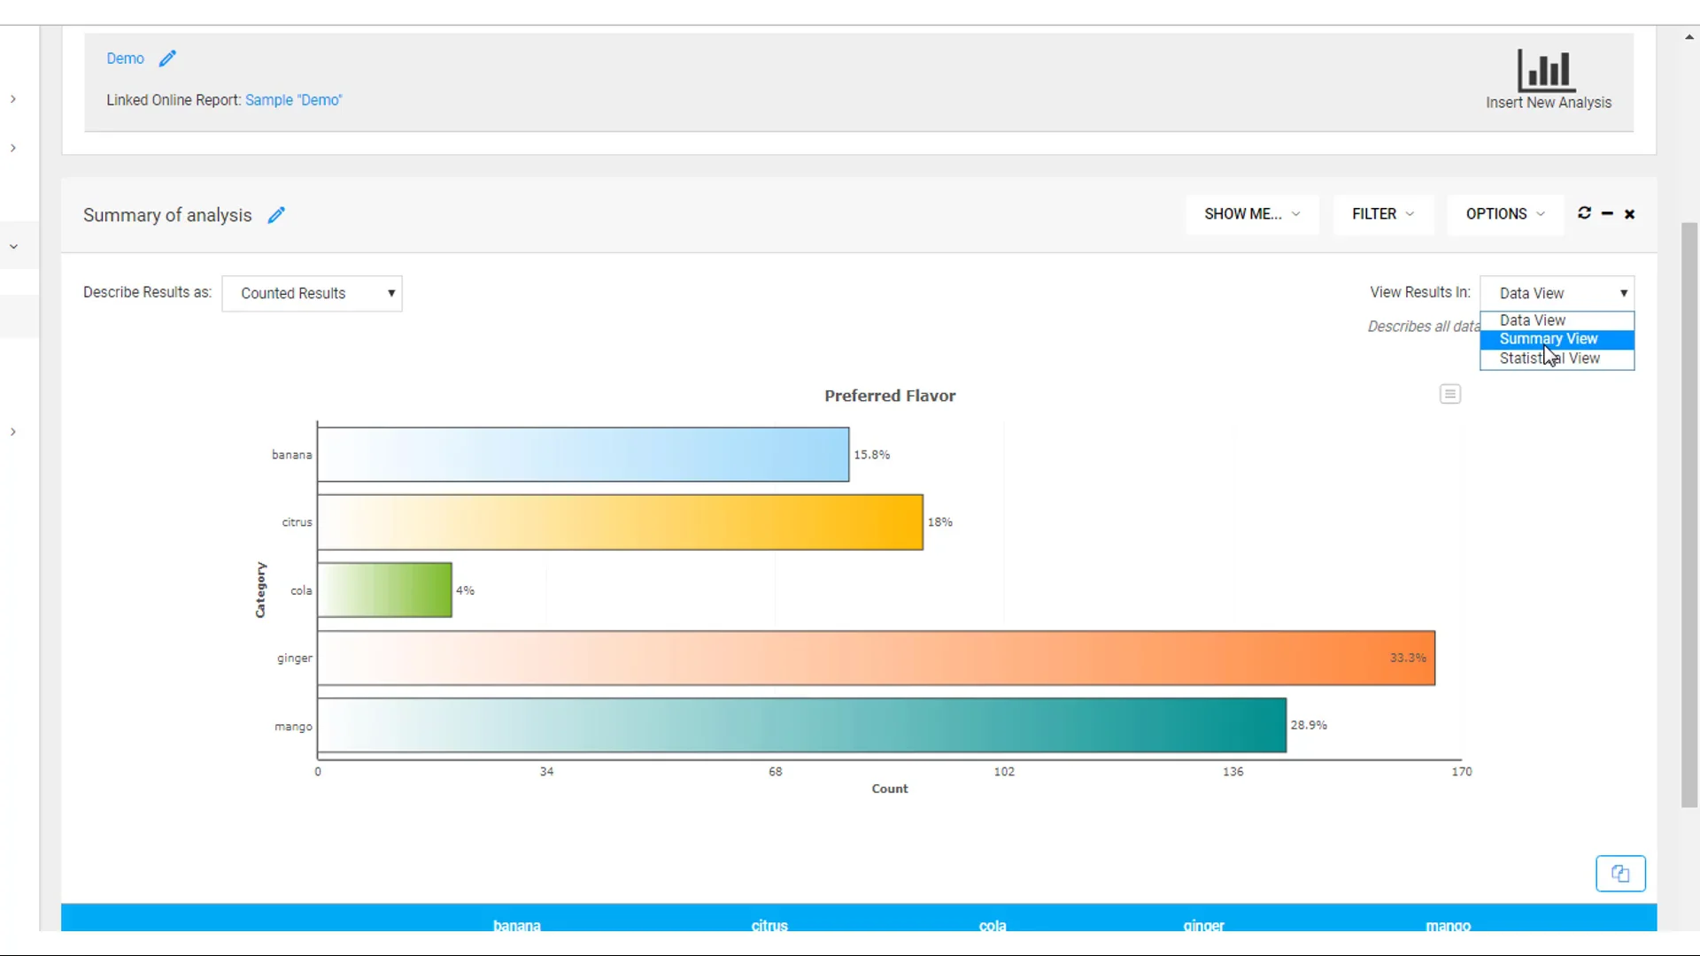Click the ginger table column header
This screenshot has width=1700, height=956.
[1203, 925]
